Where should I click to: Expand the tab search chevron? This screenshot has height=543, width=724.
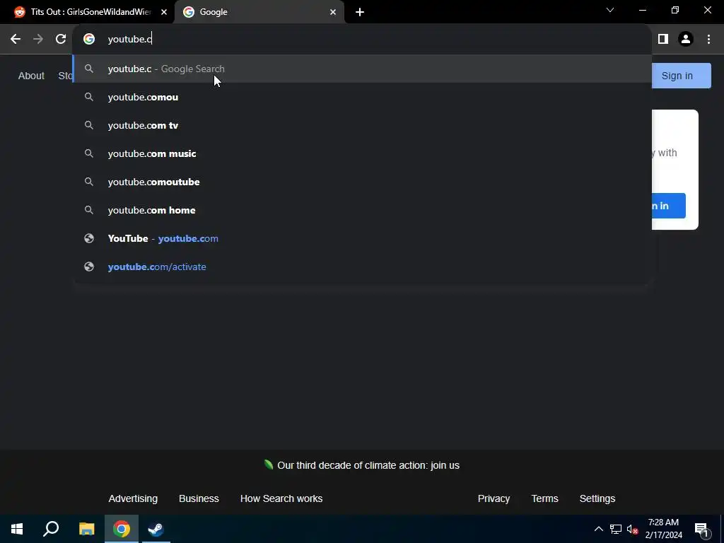point(610,10)
